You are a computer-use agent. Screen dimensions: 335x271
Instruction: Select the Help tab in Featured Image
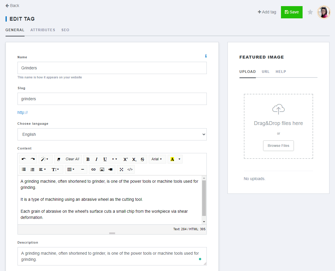click(x=281, y=72)
